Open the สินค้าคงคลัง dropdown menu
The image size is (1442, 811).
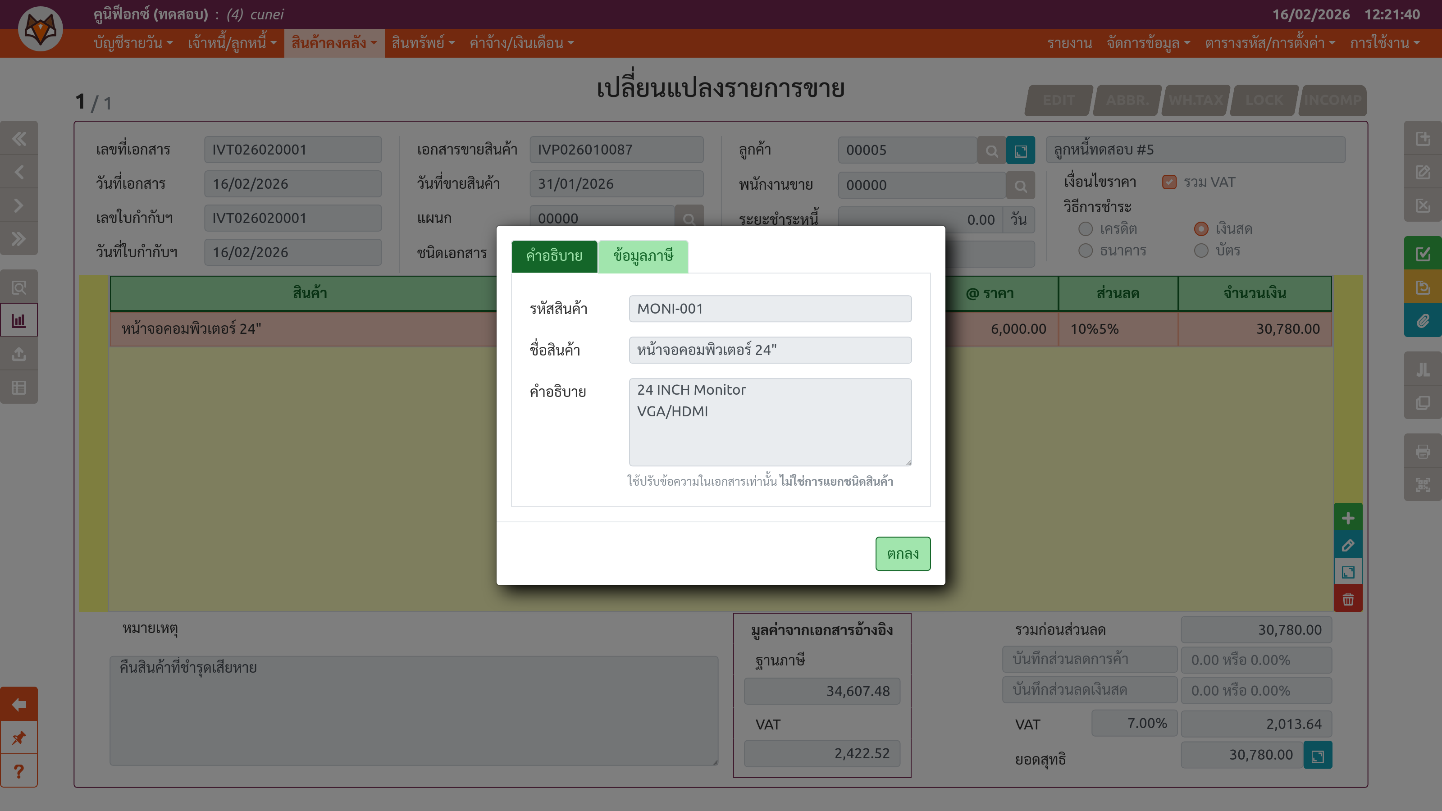click(x=333, y=43)
